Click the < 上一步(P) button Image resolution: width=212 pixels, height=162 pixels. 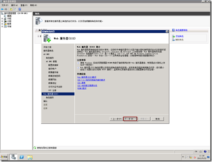(x=116, y=119)
